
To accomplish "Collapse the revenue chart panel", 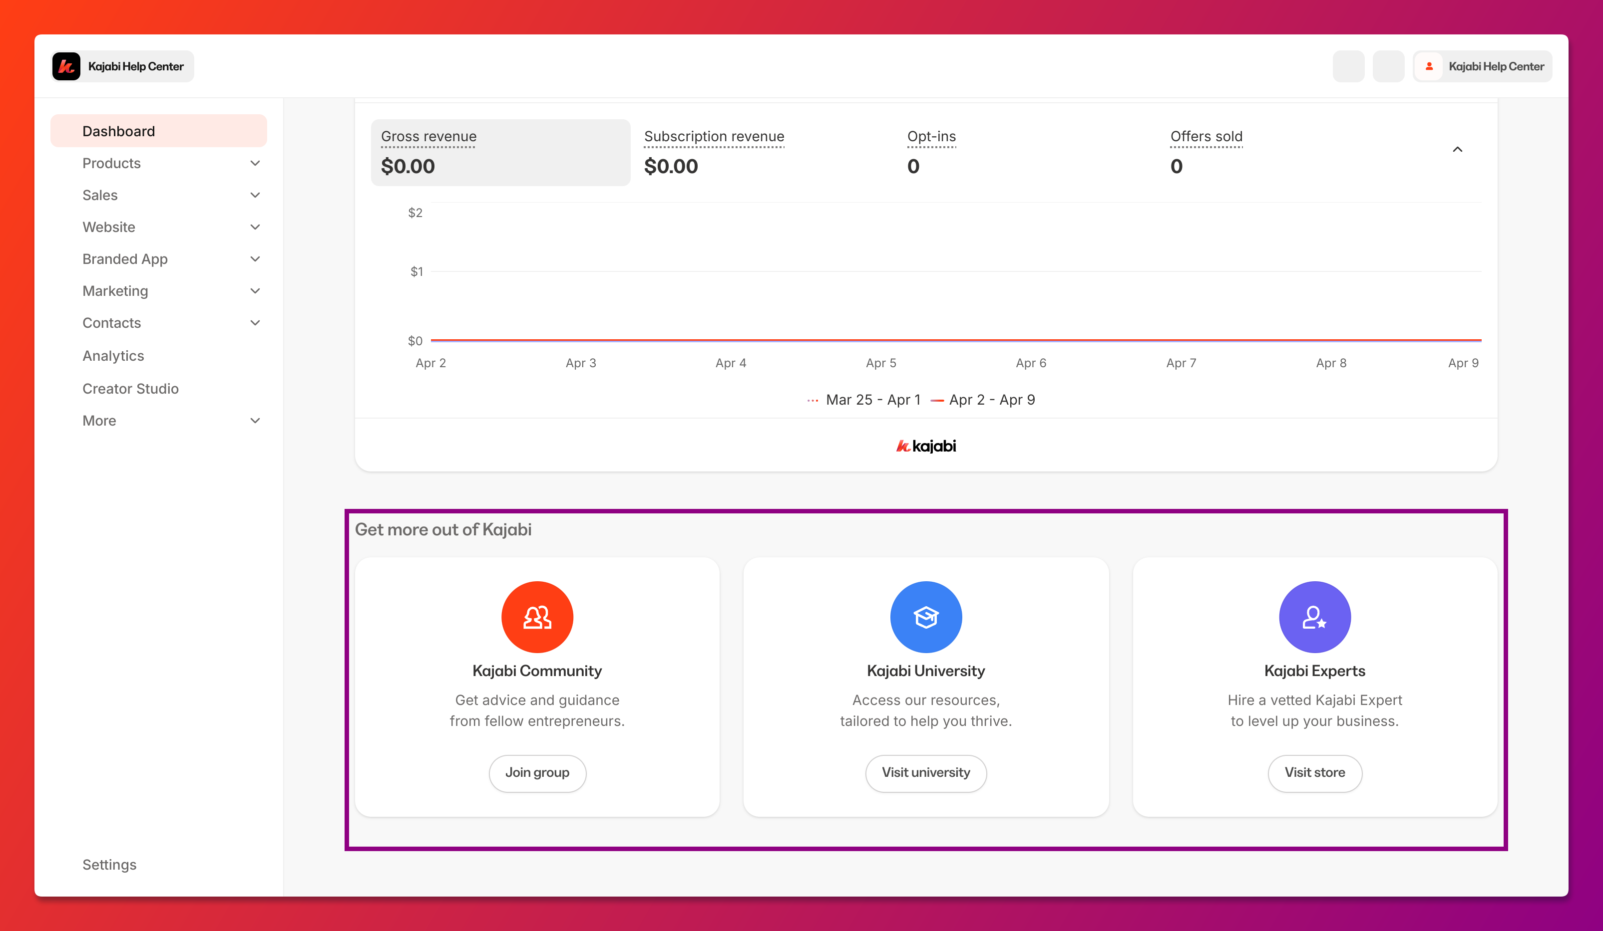I will [1457, 149].
